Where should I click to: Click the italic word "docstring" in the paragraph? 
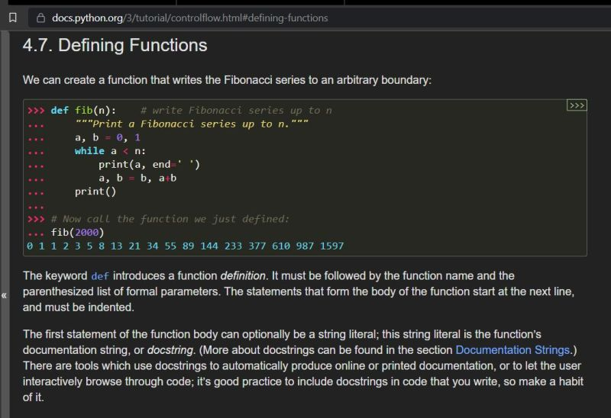(x=168, y=350)
